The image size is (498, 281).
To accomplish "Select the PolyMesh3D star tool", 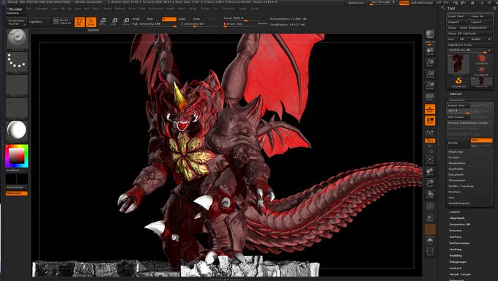I will click(x=481, y=70).
